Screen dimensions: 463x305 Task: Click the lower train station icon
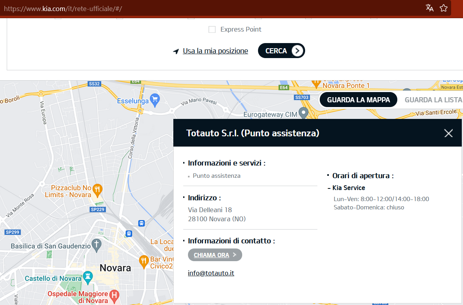click(129, 233)
